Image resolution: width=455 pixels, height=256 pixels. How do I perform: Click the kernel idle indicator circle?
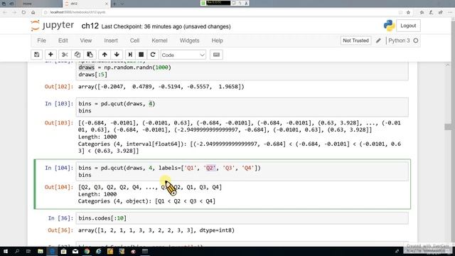tap(415, 41)
